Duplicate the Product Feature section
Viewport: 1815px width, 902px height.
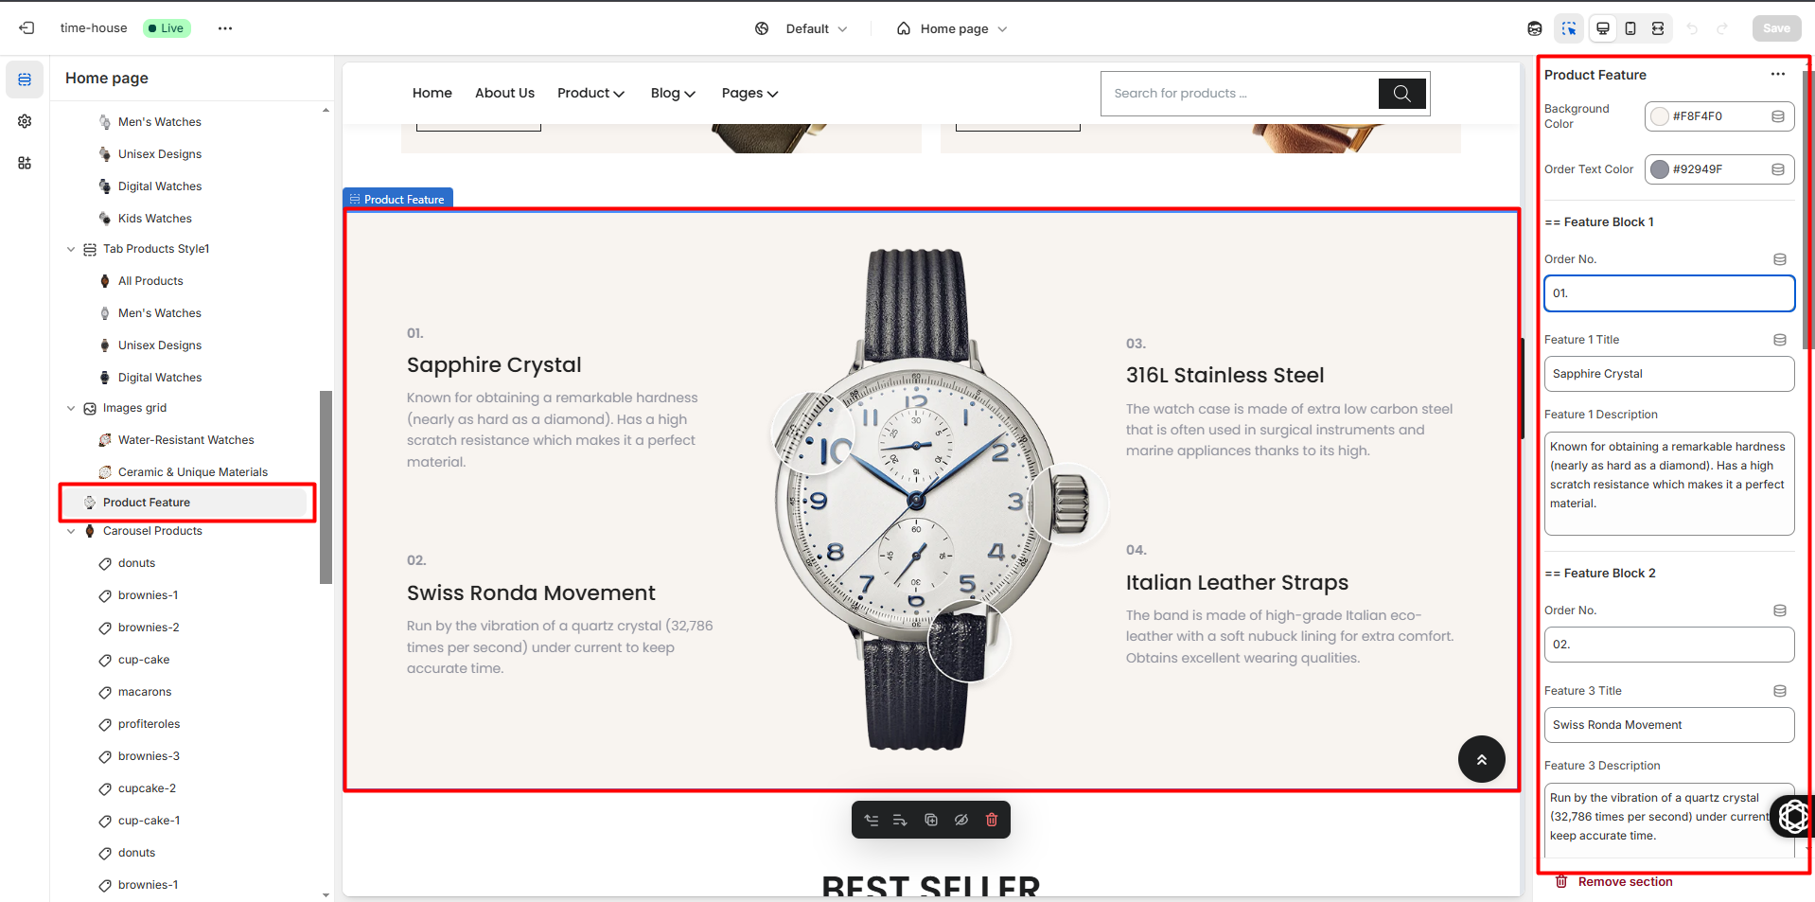[931, 820]
